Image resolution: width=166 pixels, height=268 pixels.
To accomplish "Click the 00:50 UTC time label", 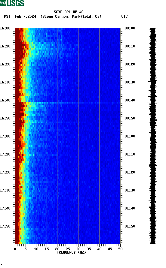I will [x=130, y=118].
